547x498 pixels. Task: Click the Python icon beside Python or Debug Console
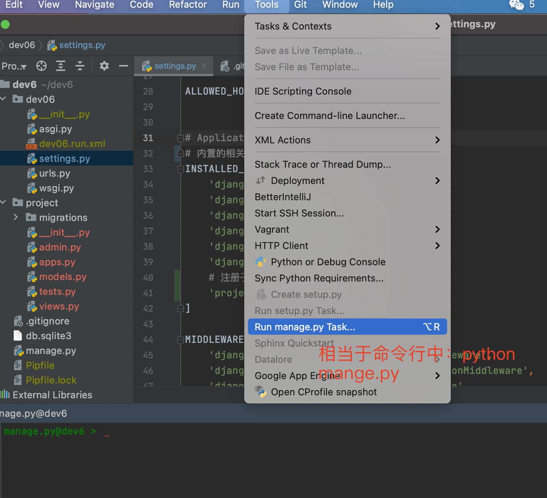(x=261, y=262)
